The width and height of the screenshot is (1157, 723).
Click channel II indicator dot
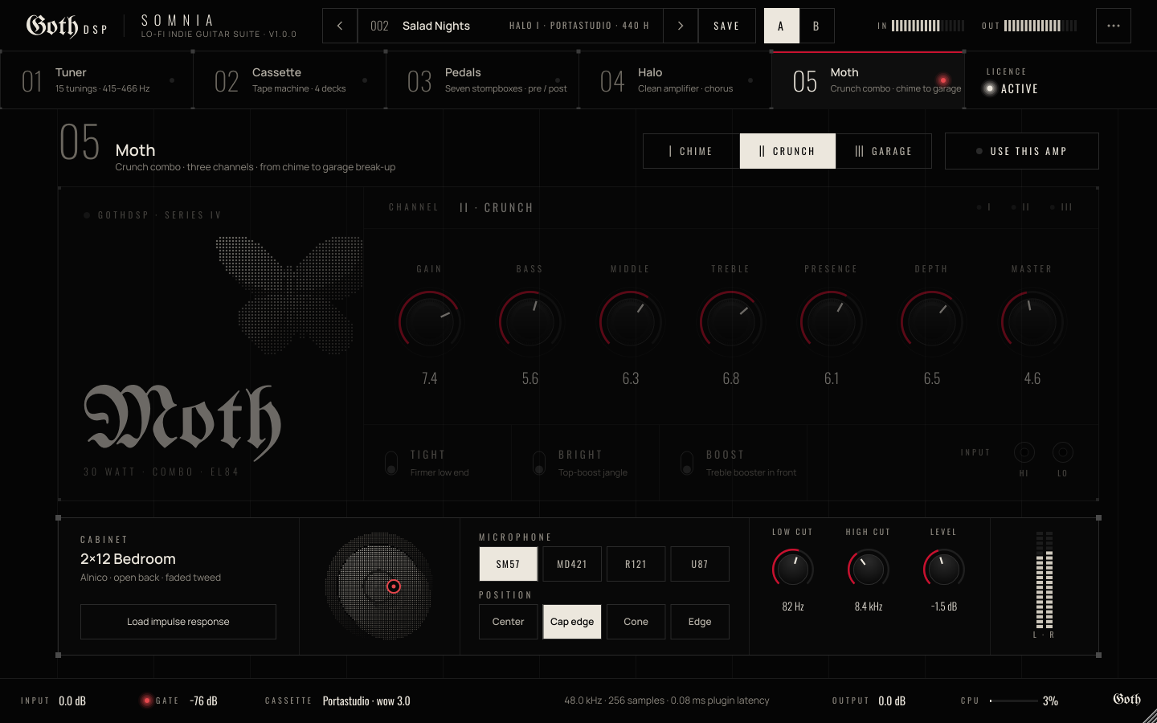click(x=1014, y=207)
